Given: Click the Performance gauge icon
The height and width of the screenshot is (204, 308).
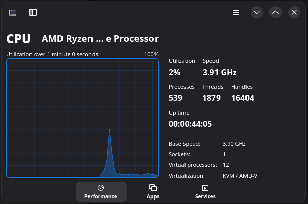Looking at the screenshot, I should pos(101,188).
